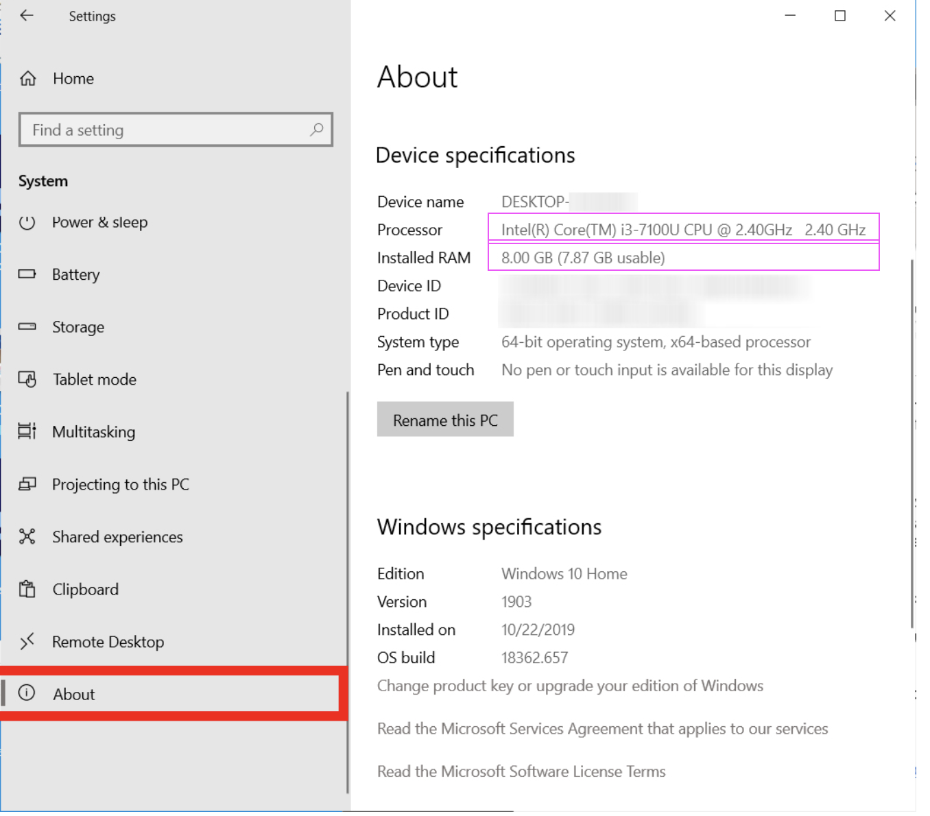Image resolution: width=930 pixels, height=816 pixels.
Task: Click the Device specifications heading
Action: click(475, 156)
